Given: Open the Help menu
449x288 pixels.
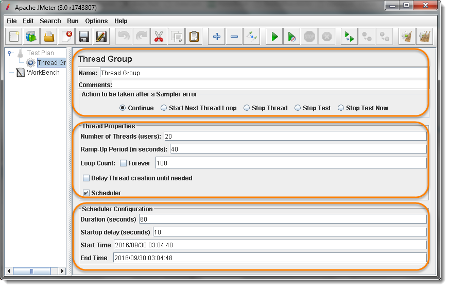Looking at the screenshot, I should pos(121,21).
